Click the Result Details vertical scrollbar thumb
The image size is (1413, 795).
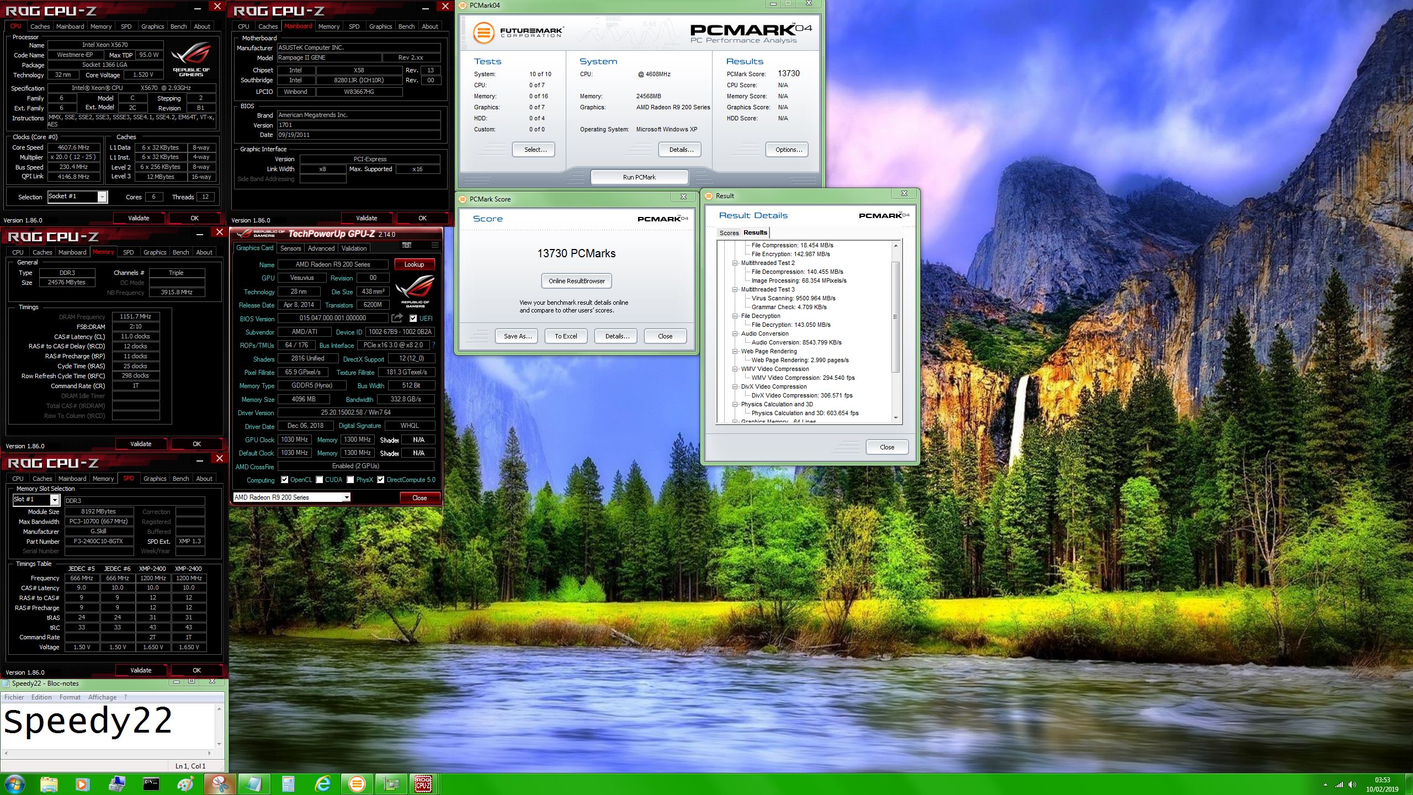[895, 317]
